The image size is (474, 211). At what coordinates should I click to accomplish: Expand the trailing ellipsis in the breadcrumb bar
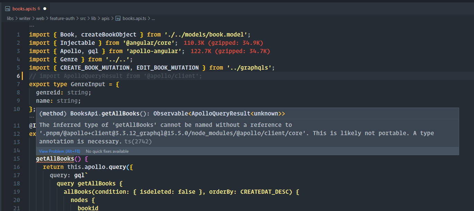153,18
